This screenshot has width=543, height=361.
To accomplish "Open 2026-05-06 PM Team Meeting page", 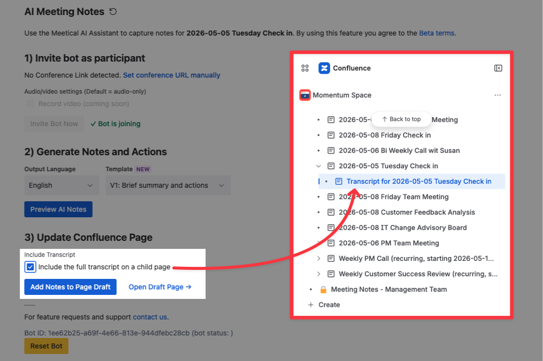I will 389,243.
